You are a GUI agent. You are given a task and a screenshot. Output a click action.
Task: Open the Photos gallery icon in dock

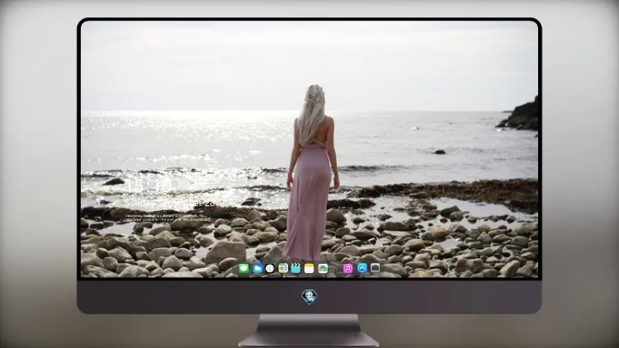(323, 268)
